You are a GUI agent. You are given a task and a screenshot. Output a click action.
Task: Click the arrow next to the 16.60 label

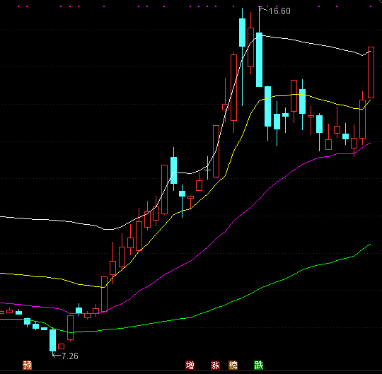263,9
